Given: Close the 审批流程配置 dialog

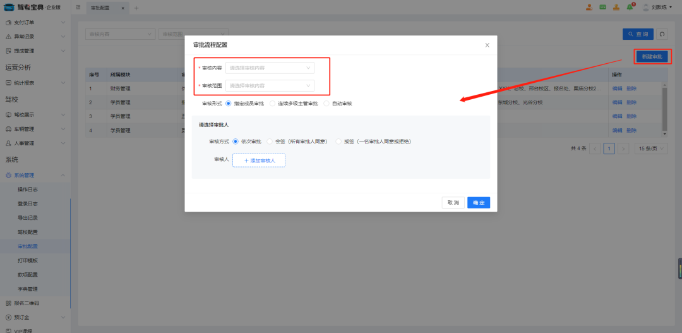Looking at the screenshot, I should point(487,45).
